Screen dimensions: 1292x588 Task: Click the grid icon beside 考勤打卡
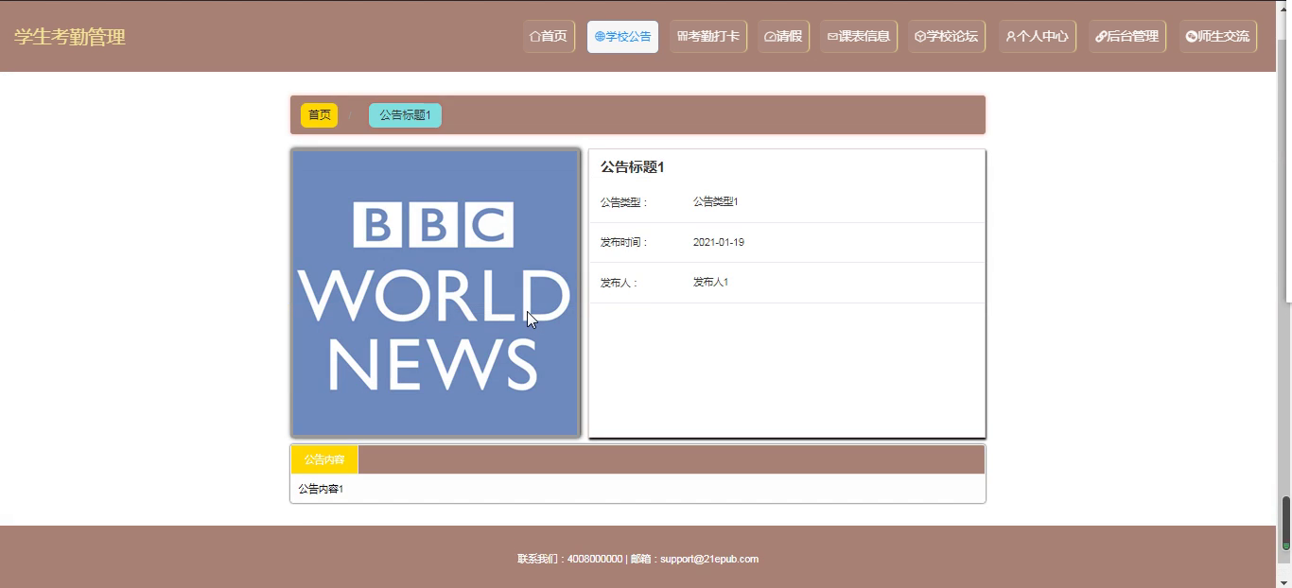683,37
